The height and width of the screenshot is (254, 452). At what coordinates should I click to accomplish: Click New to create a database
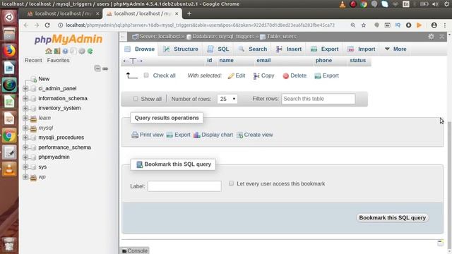[x=44, y=78]
